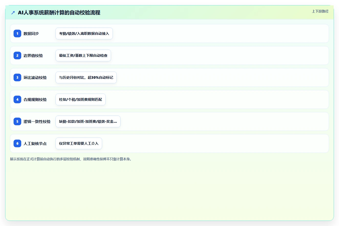The height and width of the screenshot is (226, 339).
Task: Select the 环比波动校验 step label
Action: coord(35,77)
